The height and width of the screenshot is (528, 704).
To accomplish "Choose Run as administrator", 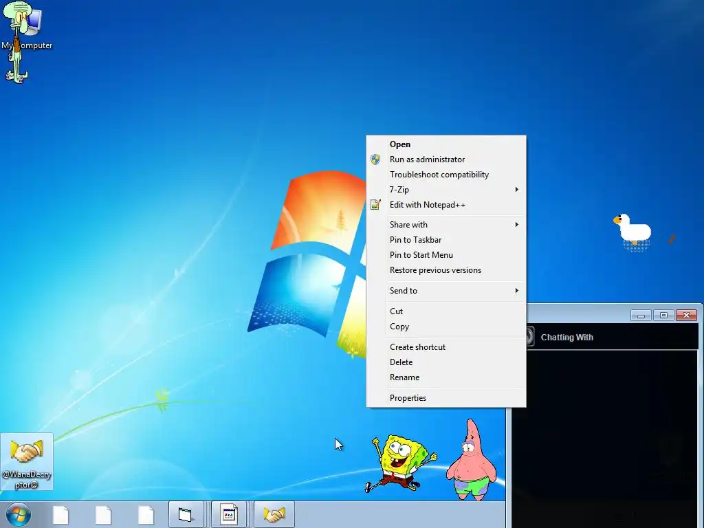I will (x=446, y=159).
